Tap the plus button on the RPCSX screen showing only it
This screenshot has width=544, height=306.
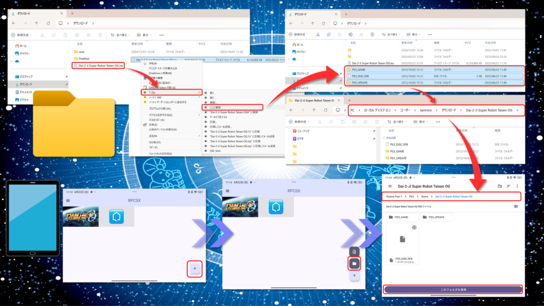tap(195, 268)
